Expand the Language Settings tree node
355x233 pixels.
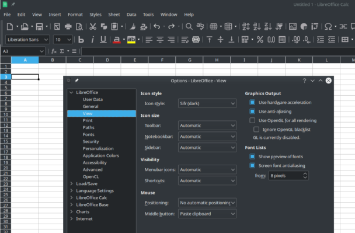point(71,190)
